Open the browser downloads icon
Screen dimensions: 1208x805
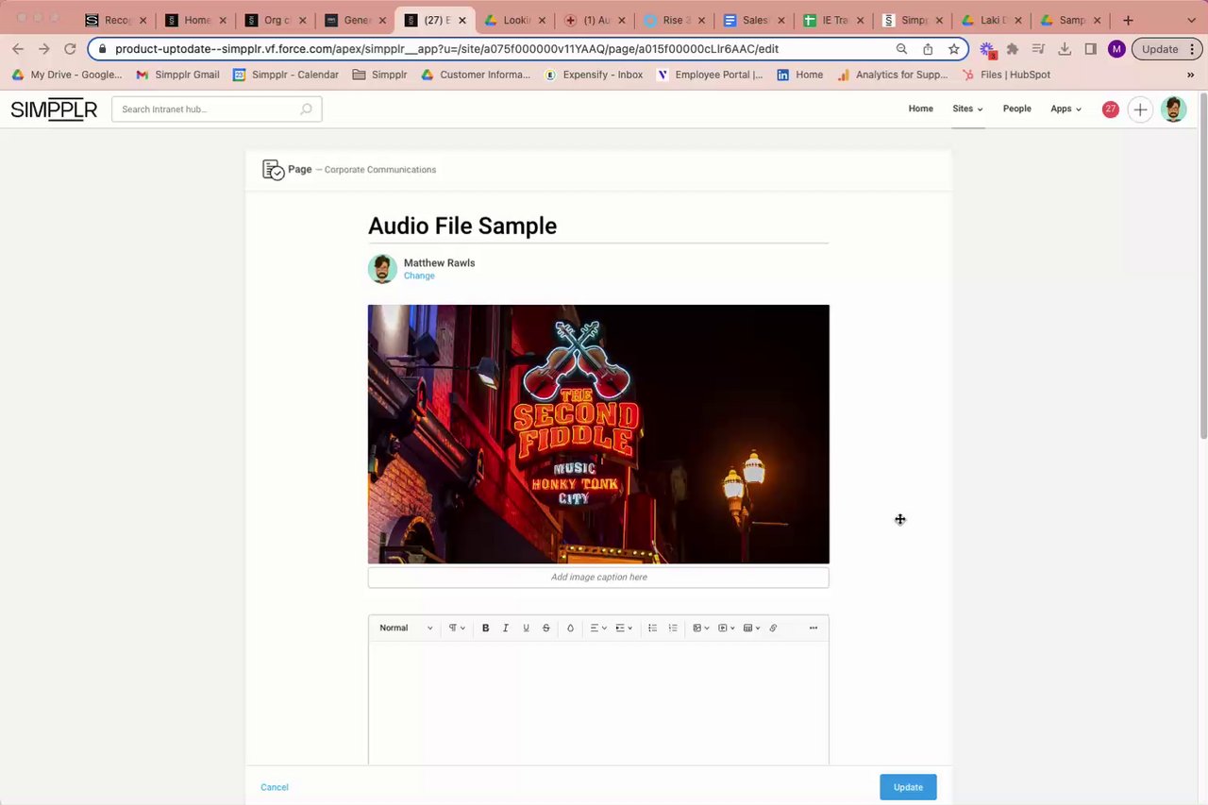pos(1065,49)
